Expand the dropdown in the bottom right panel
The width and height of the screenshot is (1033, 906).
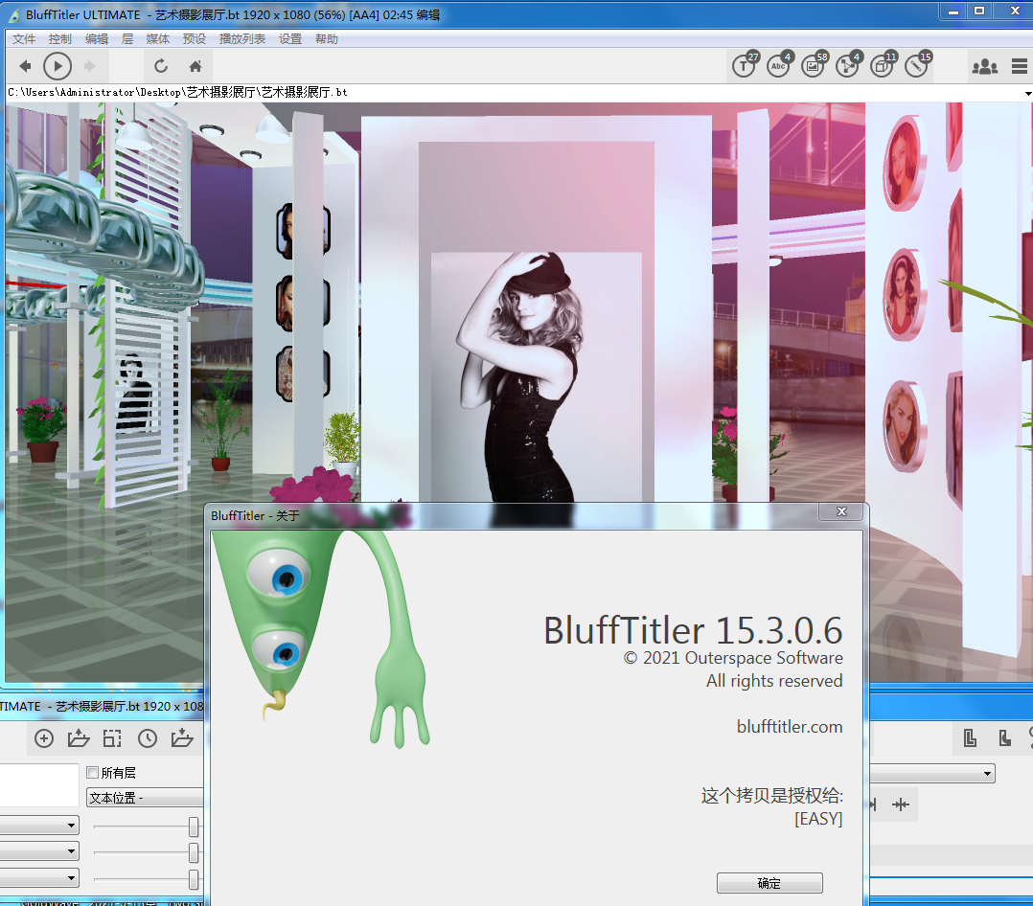click(x=987, y=773)
